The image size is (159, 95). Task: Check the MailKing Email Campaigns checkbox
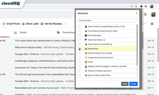click(80, 66)
